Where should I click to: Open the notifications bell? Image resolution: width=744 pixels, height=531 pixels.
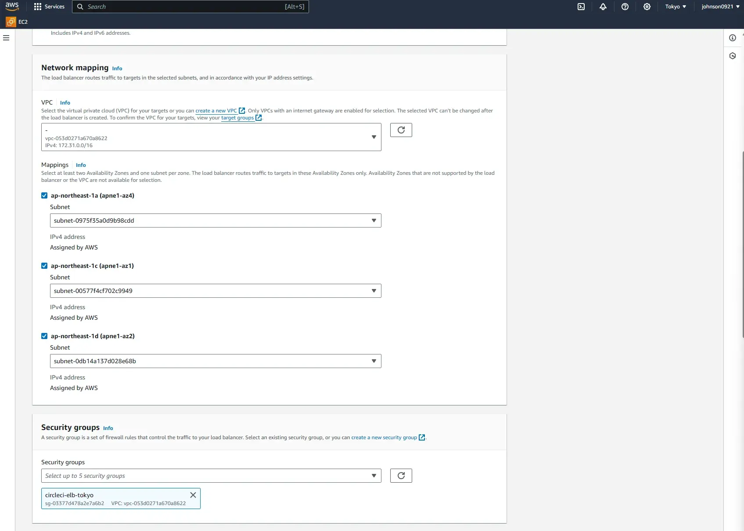coord(603,7)
